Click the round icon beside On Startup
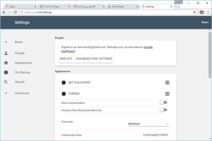The height and width of the screenshot is (141, 212). click(6, 72)
